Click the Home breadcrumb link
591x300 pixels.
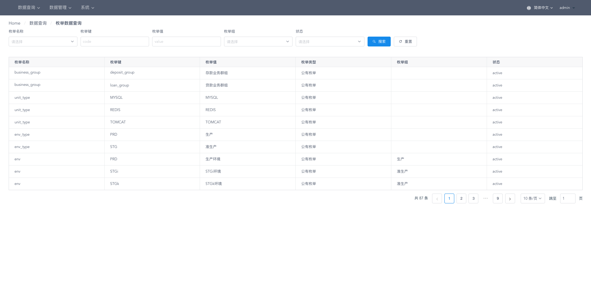coord(15,23)
